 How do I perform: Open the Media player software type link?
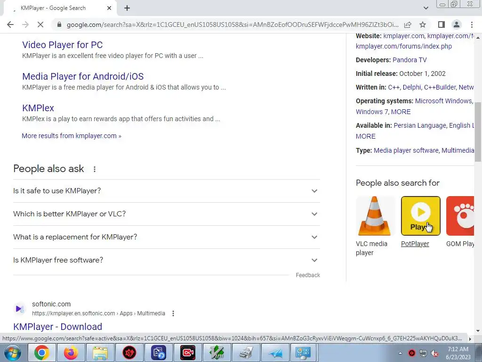tap(406, 150)
